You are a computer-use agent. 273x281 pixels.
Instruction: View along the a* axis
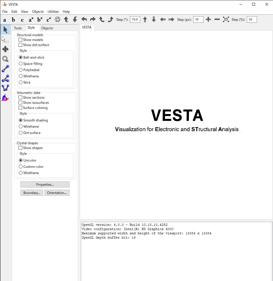click(31, 20)
